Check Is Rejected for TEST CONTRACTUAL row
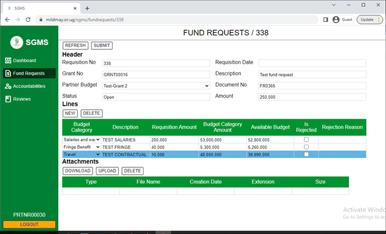 point(306,154)
